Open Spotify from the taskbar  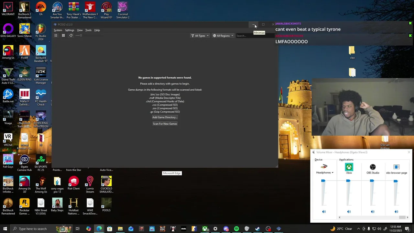click(x=236, y=229)
